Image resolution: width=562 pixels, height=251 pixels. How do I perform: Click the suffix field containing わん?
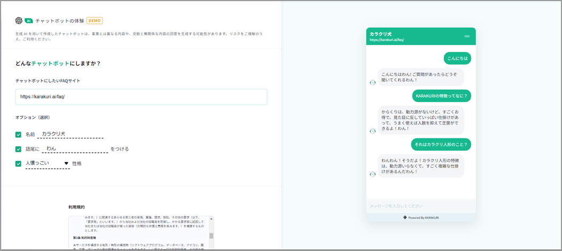pyautogui.click(x=75, y=148)
